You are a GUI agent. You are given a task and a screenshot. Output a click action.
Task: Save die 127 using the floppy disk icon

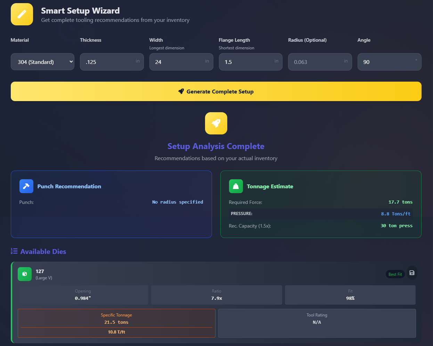(412, 273)
